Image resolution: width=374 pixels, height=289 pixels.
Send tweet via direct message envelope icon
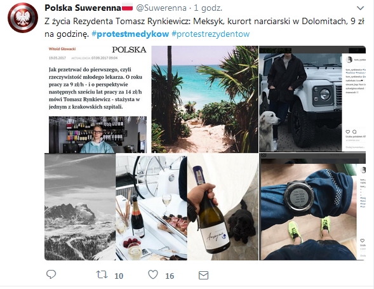[x=203, y=276]
